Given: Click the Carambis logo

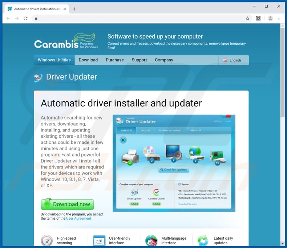Looking at the screenshot, I should coord(66,41).
